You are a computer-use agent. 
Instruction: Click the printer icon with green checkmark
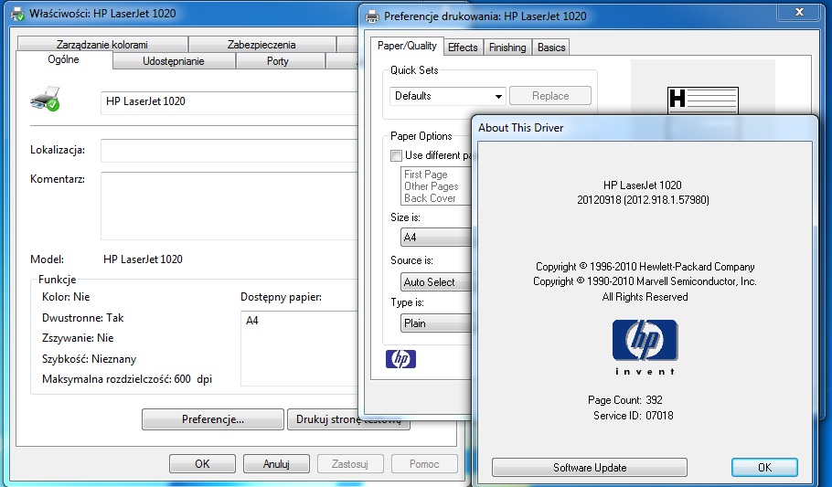tap(45, 99)
